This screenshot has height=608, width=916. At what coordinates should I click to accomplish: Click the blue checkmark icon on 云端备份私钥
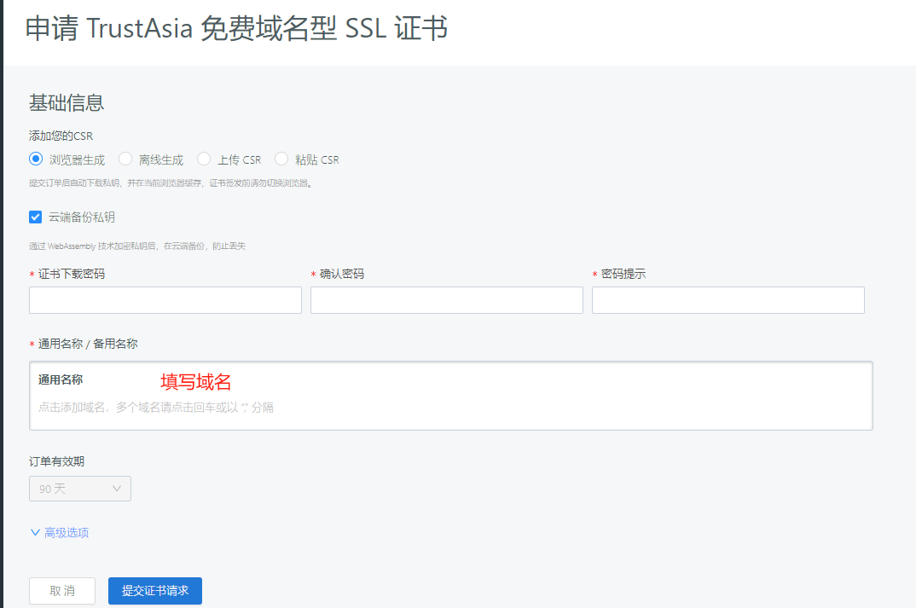click(35, 217)
